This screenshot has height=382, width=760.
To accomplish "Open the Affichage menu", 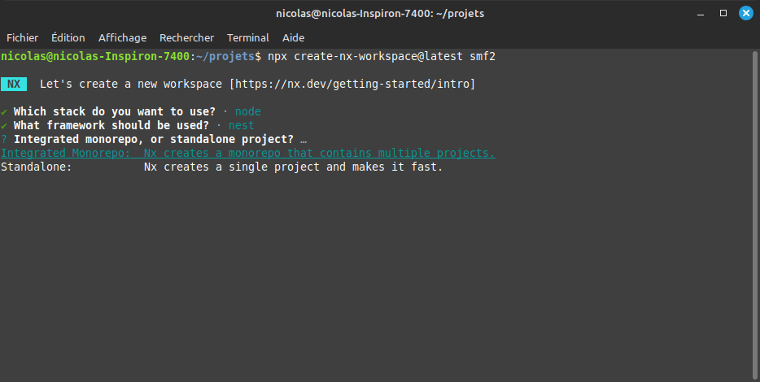I will [x=122, y=37].
